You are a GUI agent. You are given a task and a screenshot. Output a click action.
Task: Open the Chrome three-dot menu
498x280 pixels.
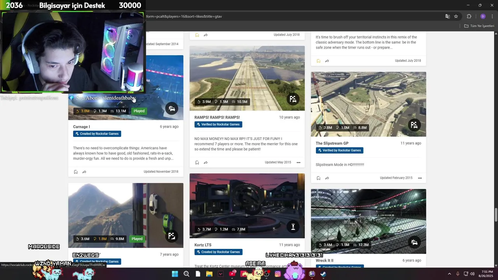tap(492, 16)
